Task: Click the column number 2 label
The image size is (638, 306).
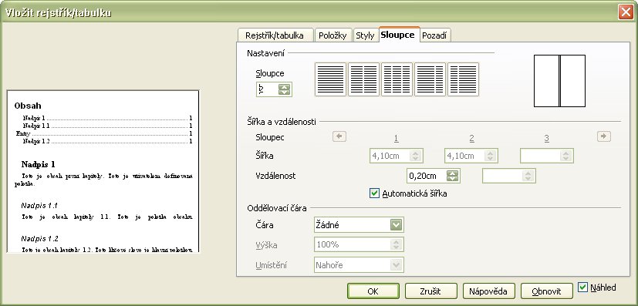Action: [x=471, y=139]
